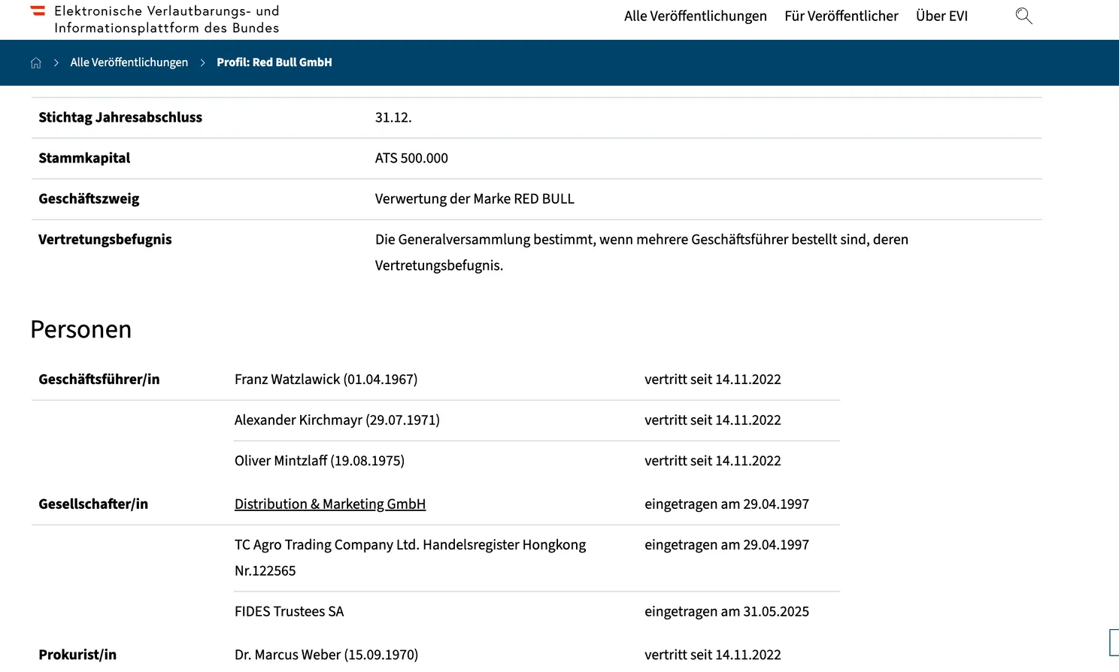The width and height of the screenshot is (1119, 672).
Task: Click Alle Veröffentlichungen breadcrumb link
Action: [x=129, y=62]
